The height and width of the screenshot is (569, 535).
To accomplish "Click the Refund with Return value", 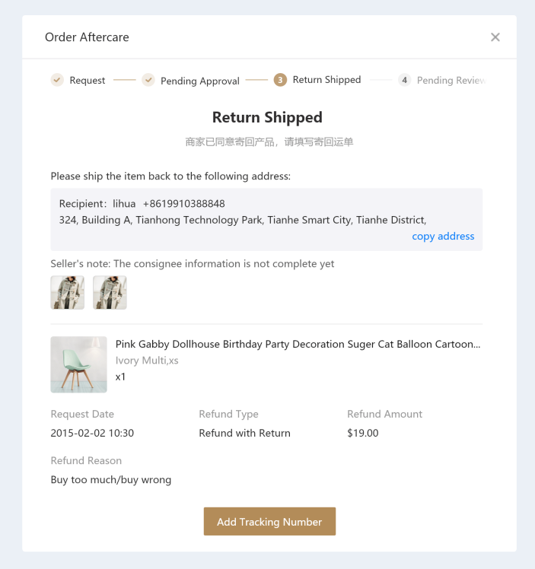I will (244, 434).
